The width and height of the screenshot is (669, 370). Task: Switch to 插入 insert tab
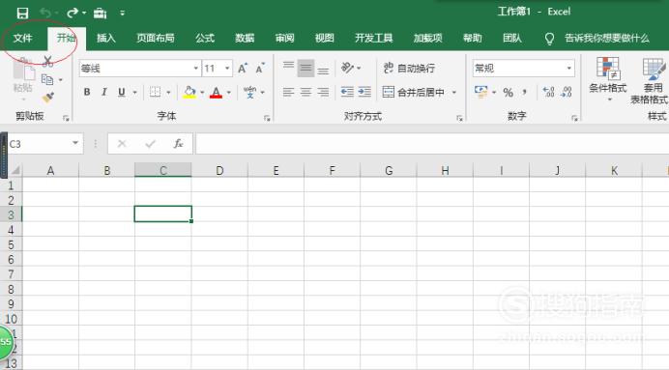point(105,39)
